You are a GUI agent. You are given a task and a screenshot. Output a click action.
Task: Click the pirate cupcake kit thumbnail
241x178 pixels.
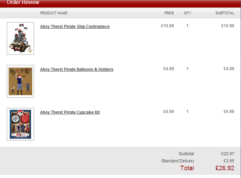20,124
